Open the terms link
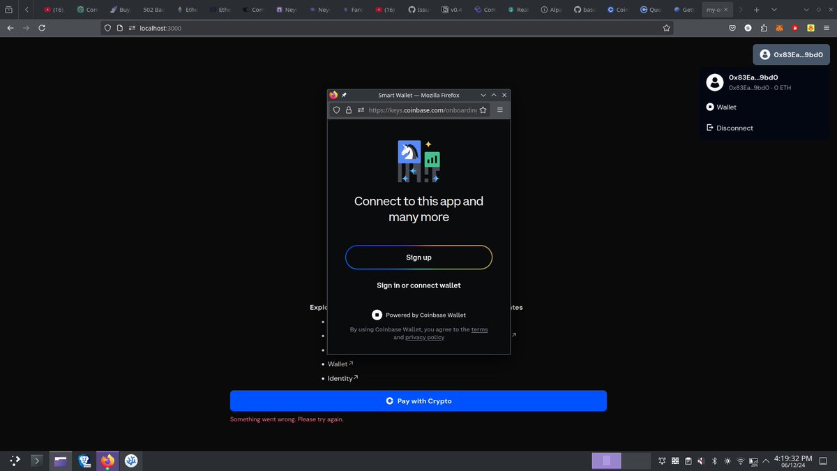Screen dimensions: 837x471 pyautogui.click(x=479, y=329)
